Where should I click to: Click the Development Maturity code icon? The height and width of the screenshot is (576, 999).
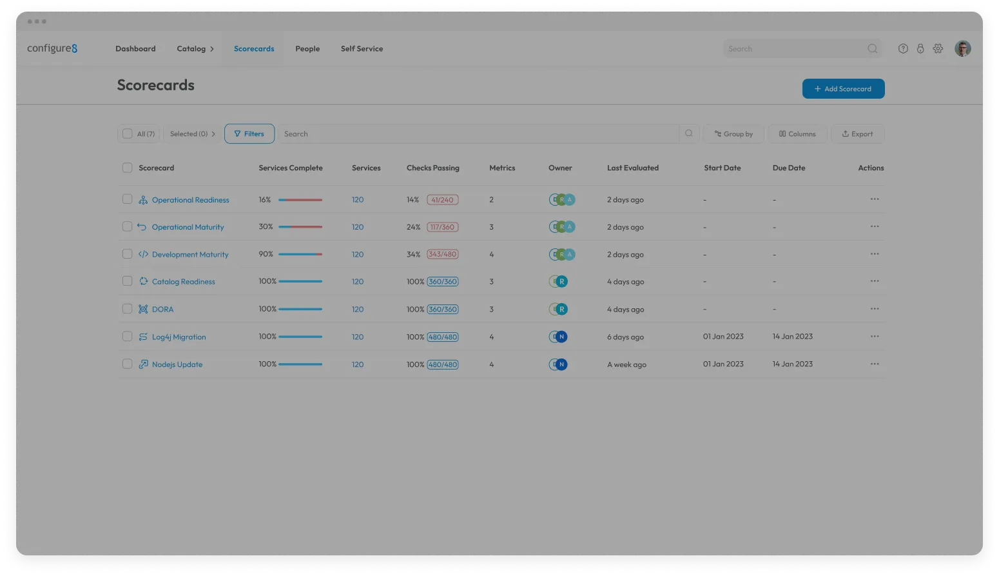[x=143, y=254]
